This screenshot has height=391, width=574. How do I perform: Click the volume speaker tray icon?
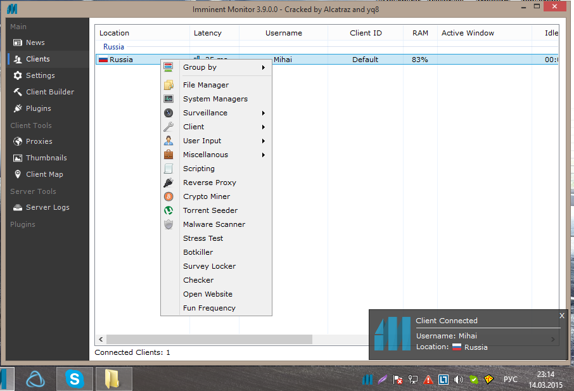click(x=458, y=380)
